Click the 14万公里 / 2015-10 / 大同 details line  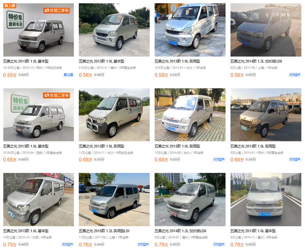[x=27, y=237]
